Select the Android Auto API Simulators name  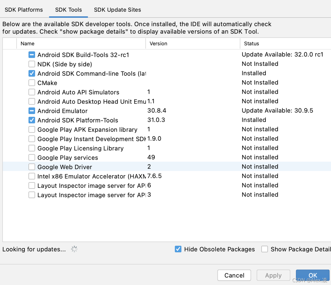[78, 92]
